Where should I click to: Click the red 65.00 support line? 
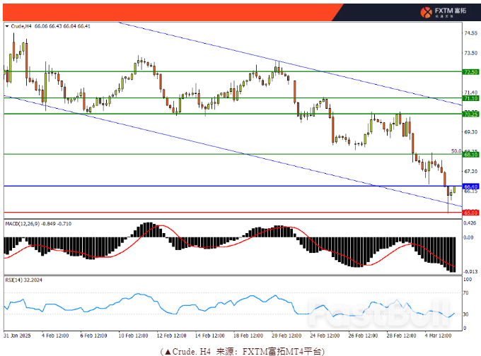(x=212, y=212)
